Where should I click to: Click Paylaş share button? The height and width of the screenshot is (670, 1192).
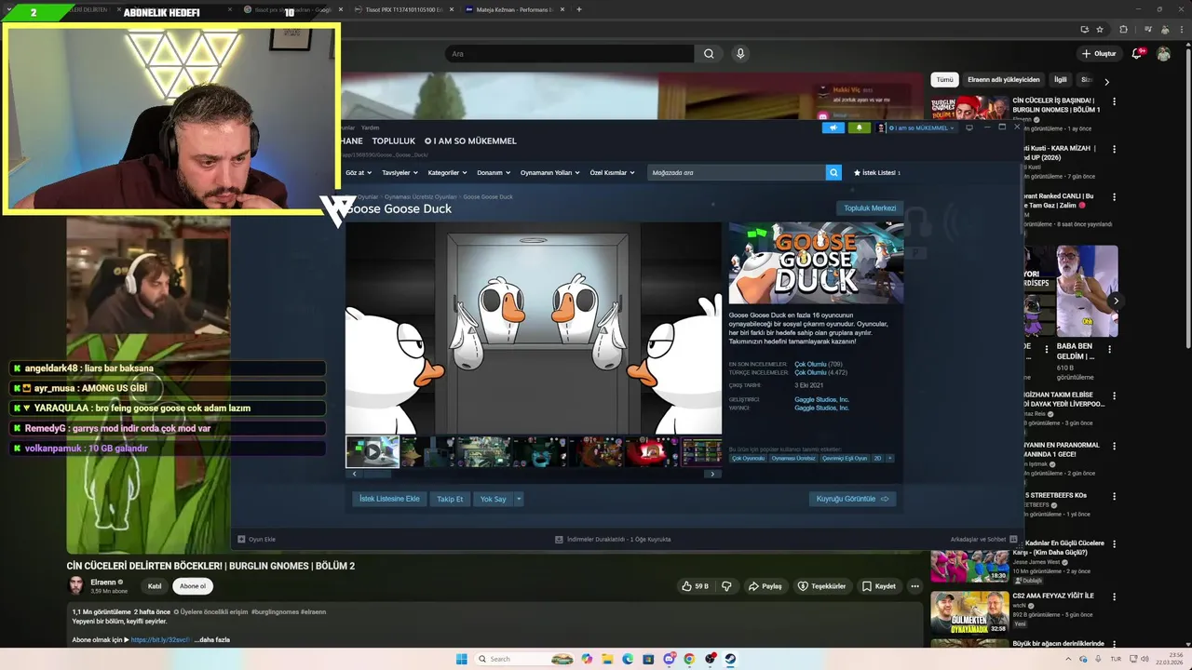[765, 586]
